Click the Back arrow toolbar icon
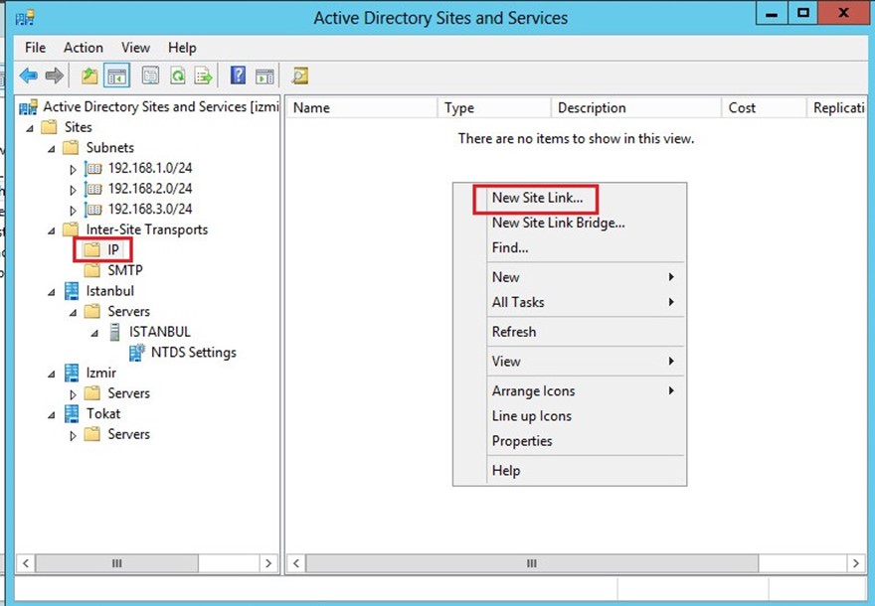This screenshot has height=606, width=875. [x=29, y=76]
